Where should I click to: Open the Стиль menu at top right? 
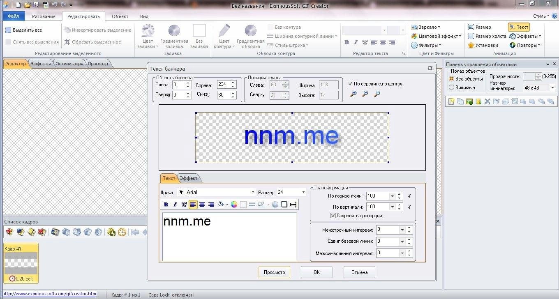[x=541, y=16]
